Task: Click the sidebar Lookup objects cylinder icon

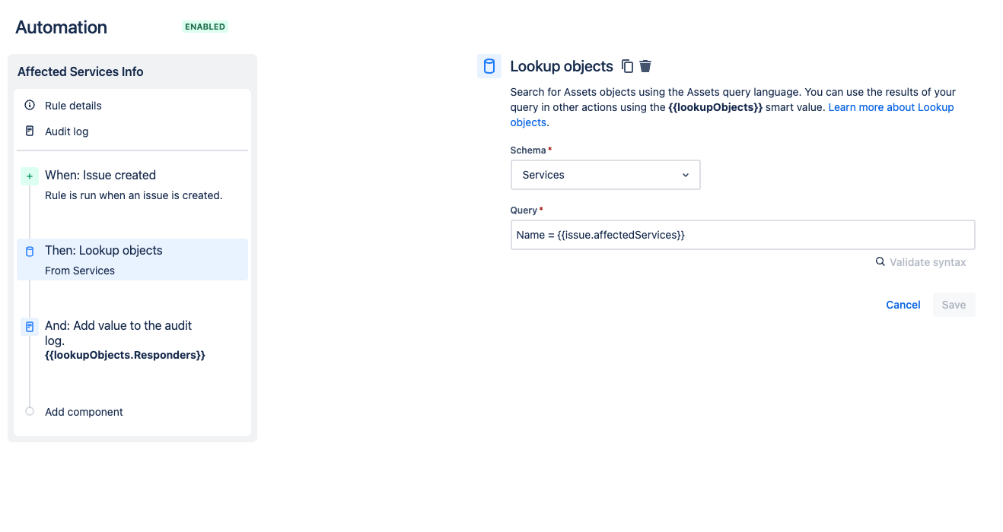Action: (x=30, y=252)
